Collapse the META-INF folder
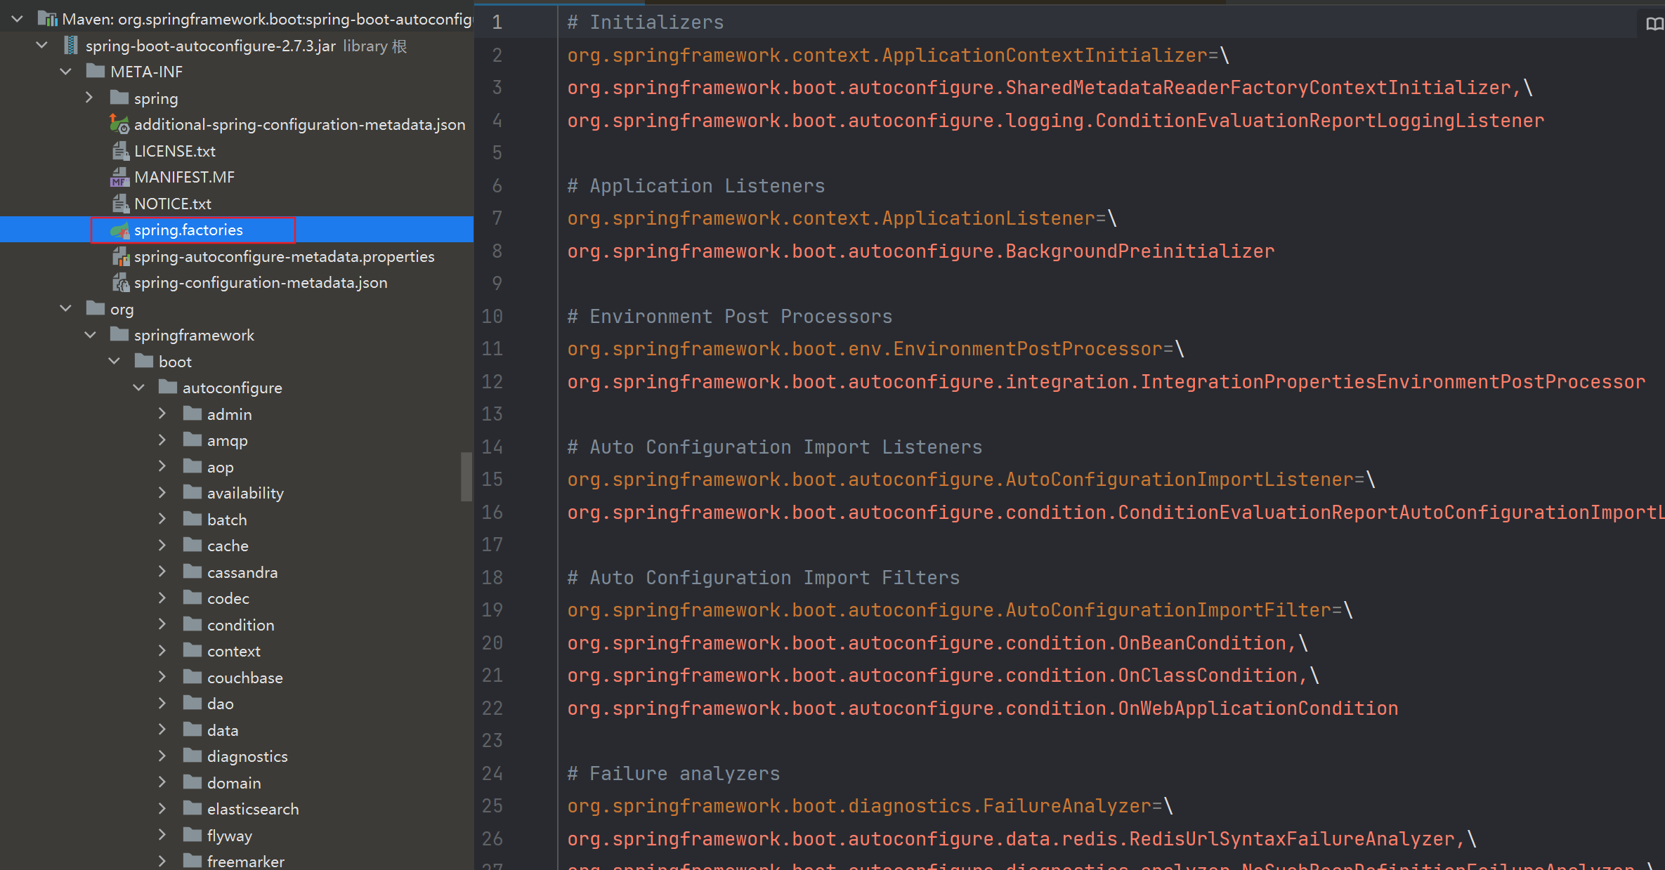1665x870 pixels. tap(65, 72)
